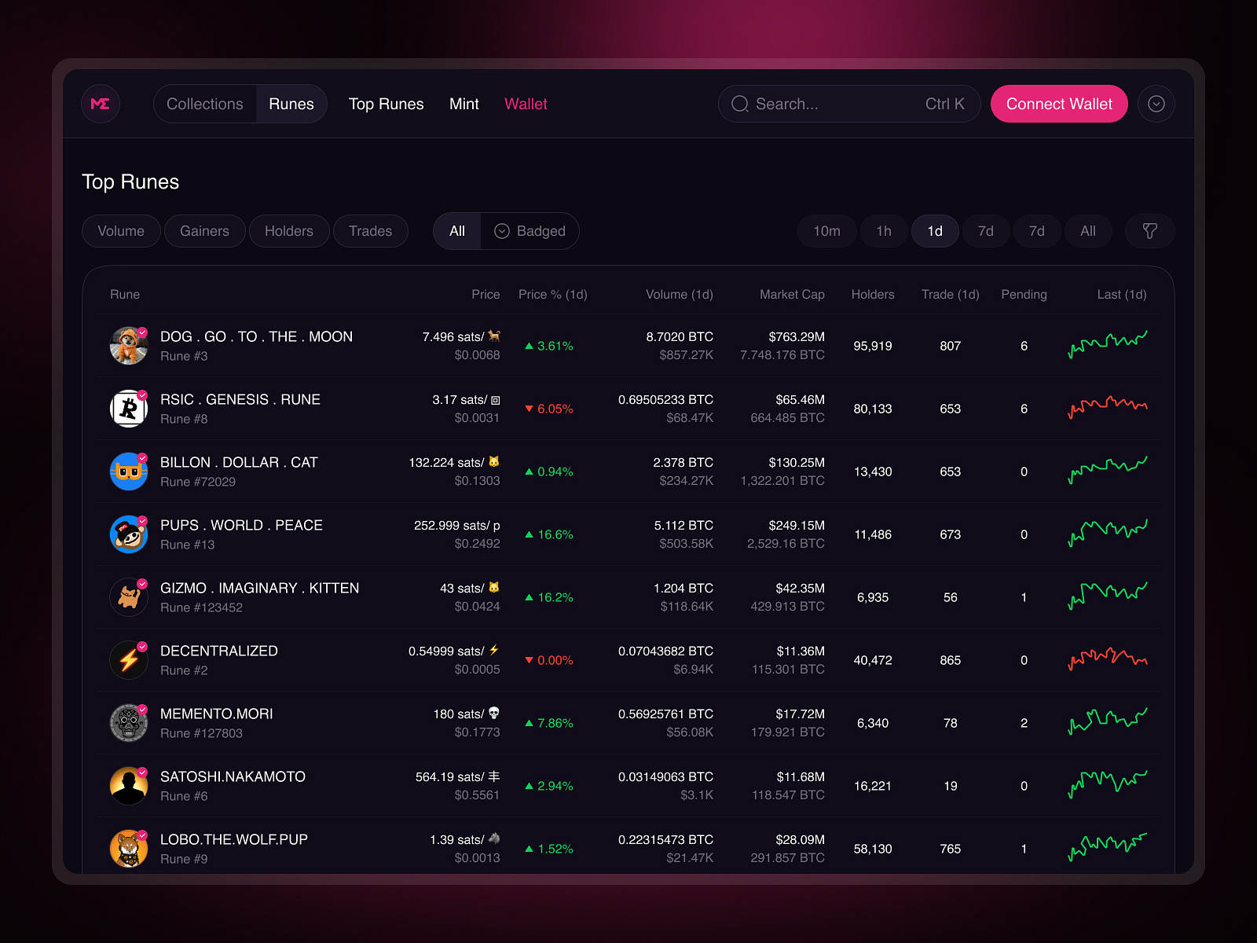Click the skull icon next to MEMENTO.MORI price

[x=493, y=714]
